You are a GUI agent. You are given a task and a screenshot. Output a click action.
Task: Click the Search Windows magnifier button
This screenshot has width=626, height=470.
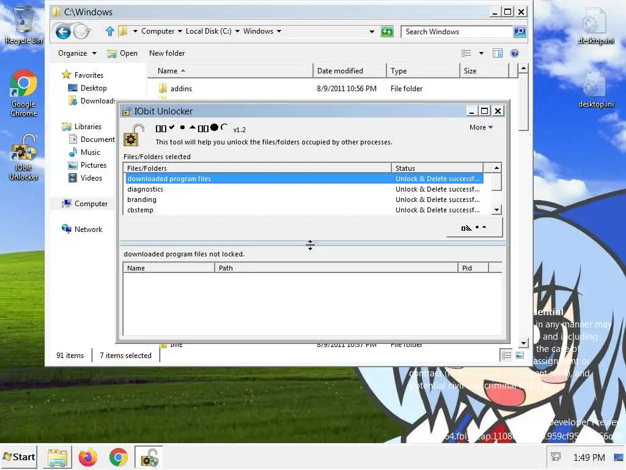point(520,32)
